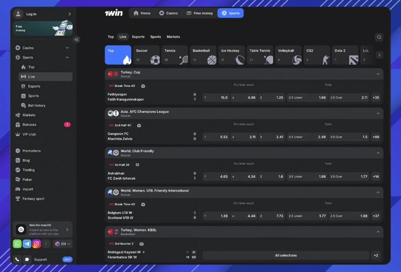Open stats icon for Belgium U19 match
The image size is (401, 272).
(x=143, y=204)
